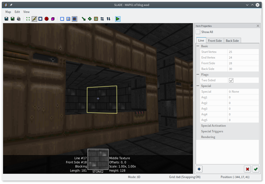This screenshot has height=184, width=265.
Task: Select the Things mode red circle icon
Action: click(47, 19)
